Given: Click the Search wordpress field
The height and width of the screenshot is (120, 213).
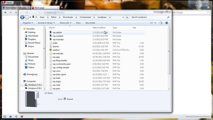Looking at the screenshot, I should point(148,17).
